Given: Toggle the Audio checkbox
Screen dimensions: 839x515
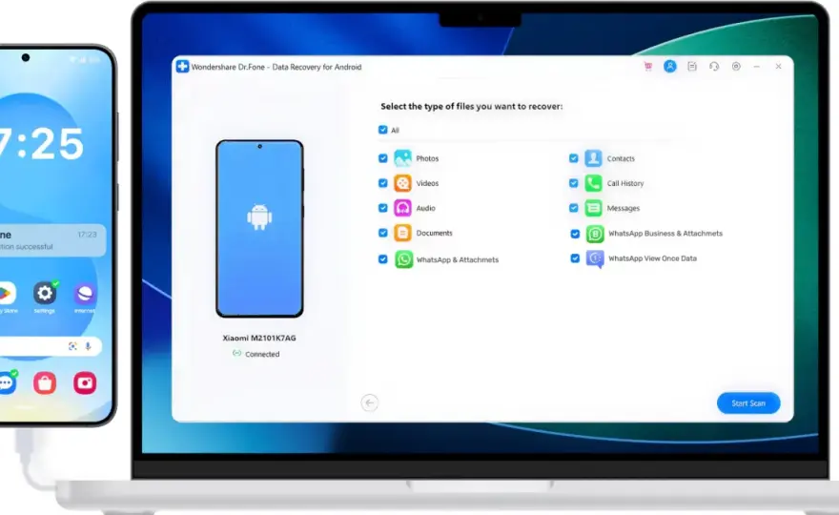Looking at the screenshot, I should coord(382,208).
